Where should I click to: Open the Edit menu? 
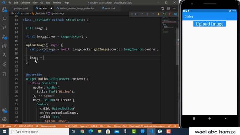pos(16,3)
